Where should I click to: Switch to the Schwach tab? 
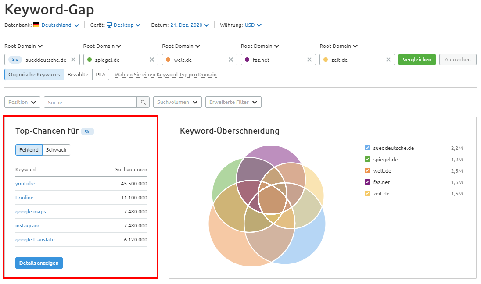click(56, 150)
